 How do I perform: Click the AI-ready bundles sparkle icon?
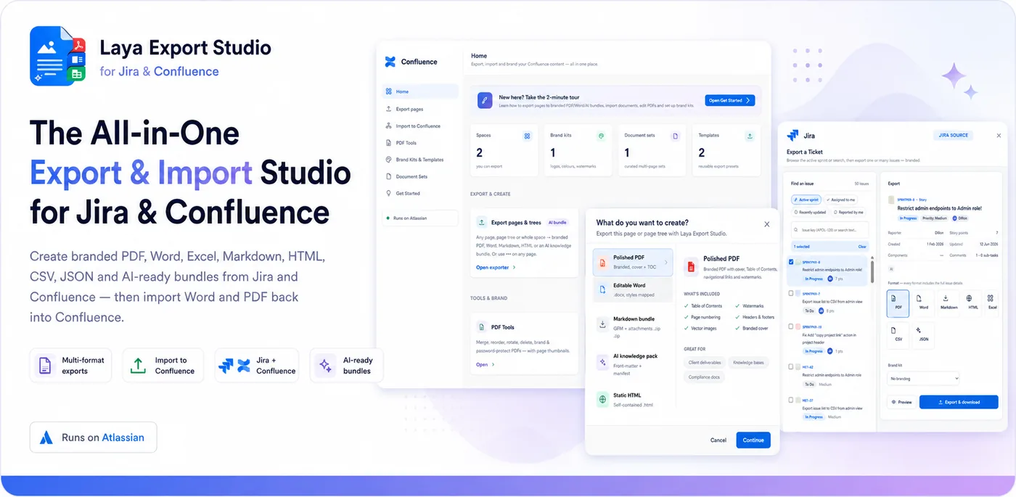click(324, 365)
